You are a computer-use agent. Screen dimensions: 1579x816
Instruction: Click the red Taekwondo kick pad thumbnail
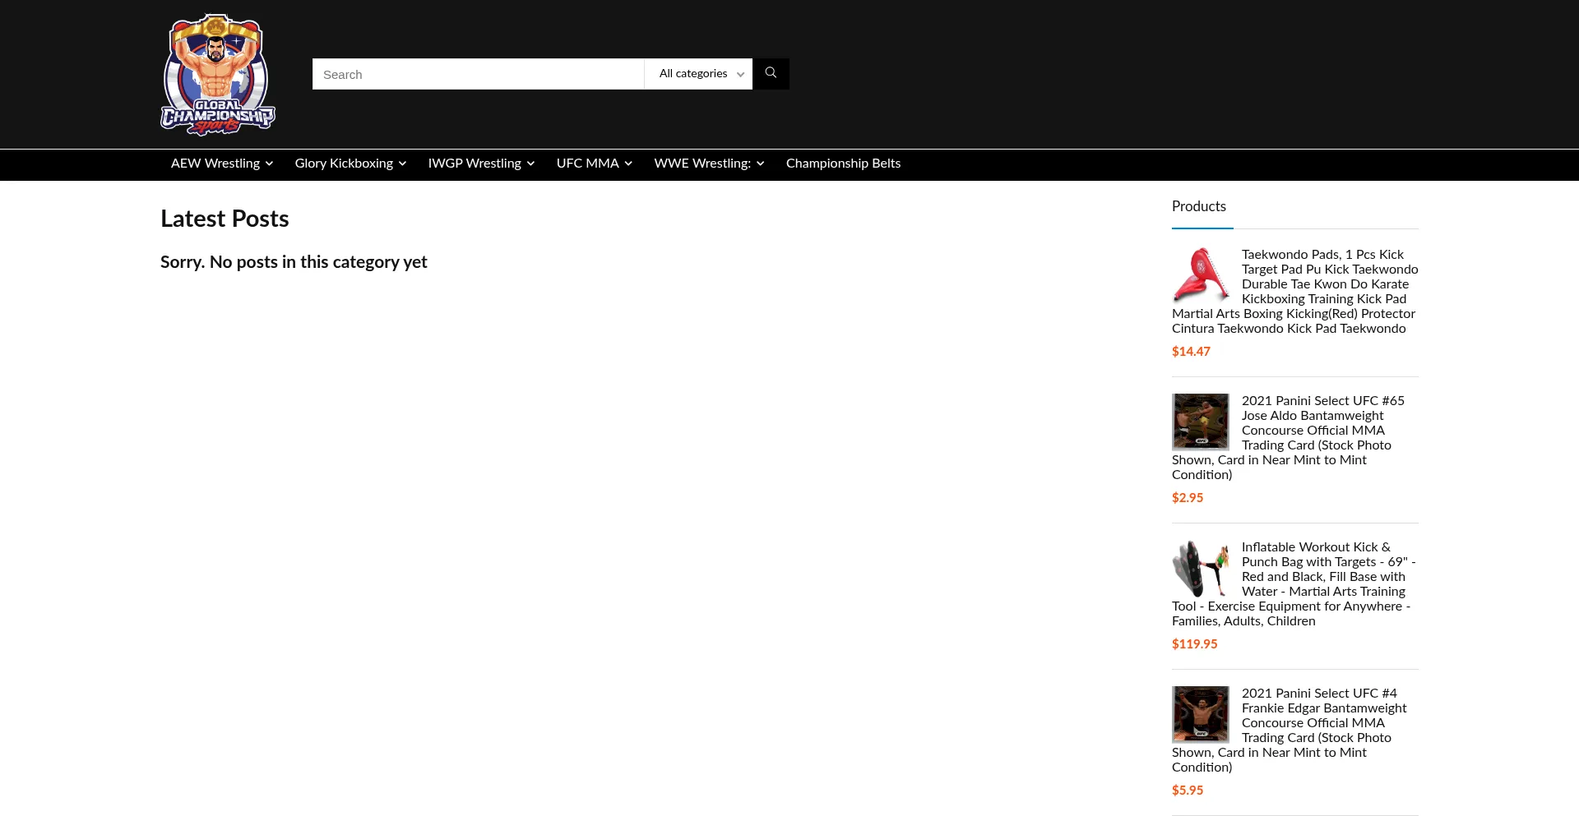(x=1200, y=275)
